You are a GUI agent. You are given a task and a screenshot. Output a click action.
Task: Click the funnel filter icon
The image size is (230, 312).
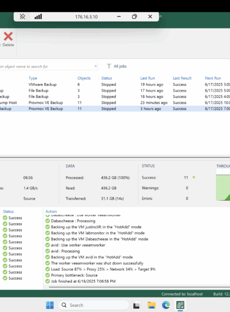(109, 66)
